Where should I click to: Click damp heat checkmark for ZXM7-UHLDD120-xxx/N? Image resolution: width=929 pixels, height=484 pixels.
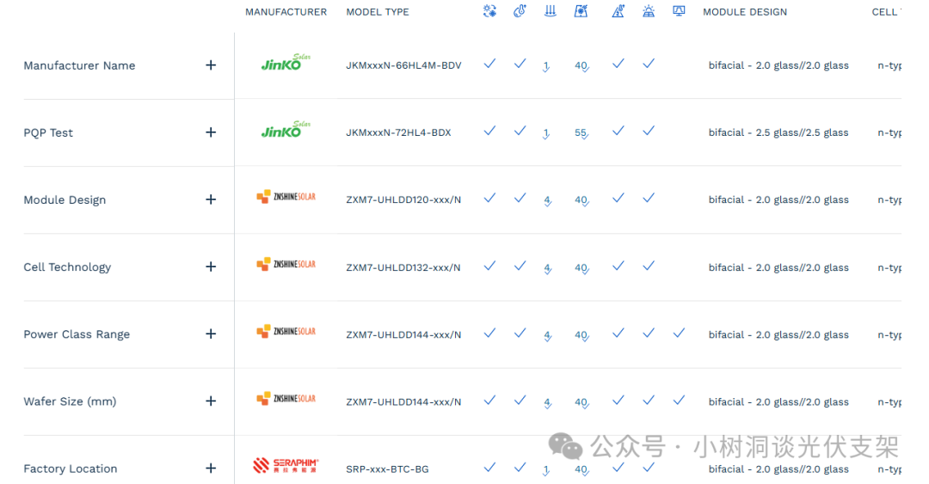click(520, 198)
